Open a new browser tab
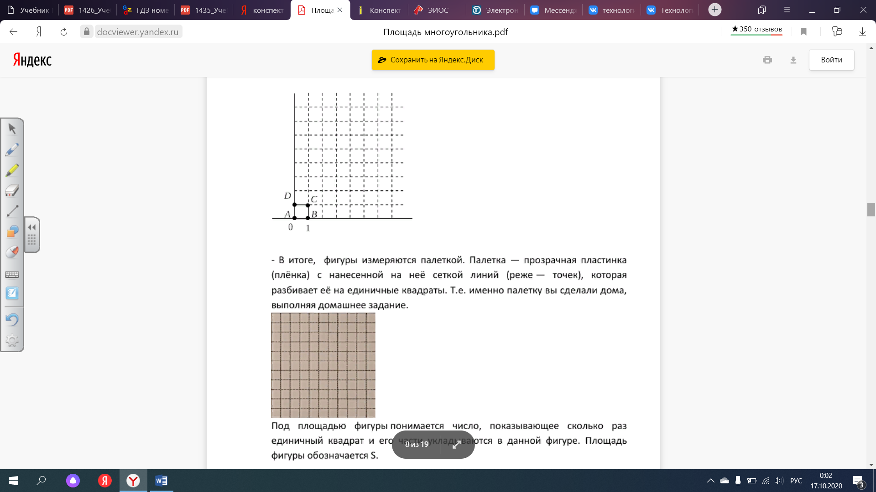 714,10
